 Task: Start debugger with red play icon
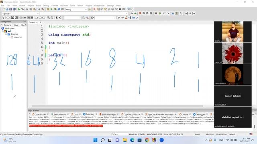[x=95, y=9]
